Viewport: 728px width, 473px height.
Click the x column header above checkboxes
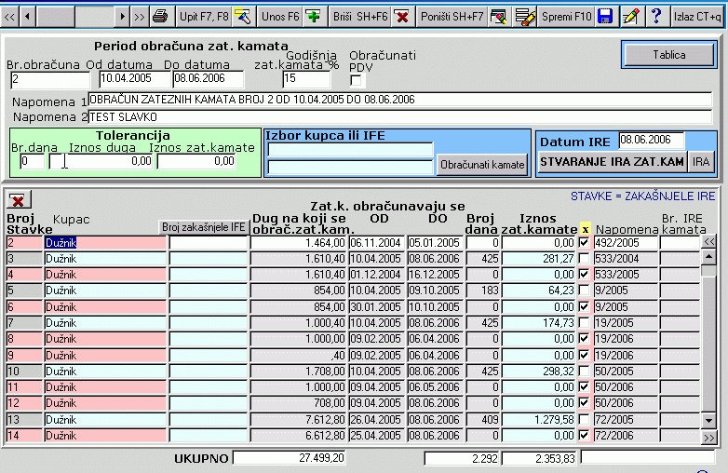585,229
